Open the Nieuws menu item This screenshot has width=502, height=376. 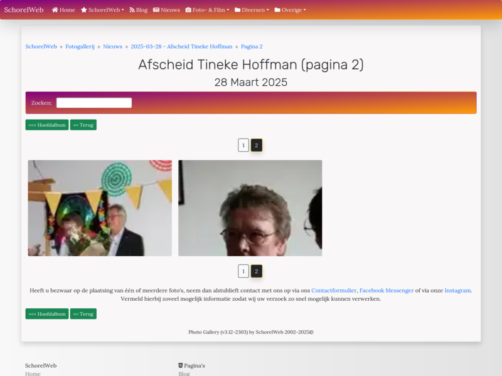click(166, 10)
